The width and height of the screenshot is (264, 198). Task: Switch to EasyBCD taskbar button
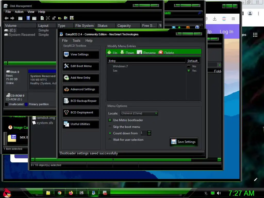tap(93, 193)
